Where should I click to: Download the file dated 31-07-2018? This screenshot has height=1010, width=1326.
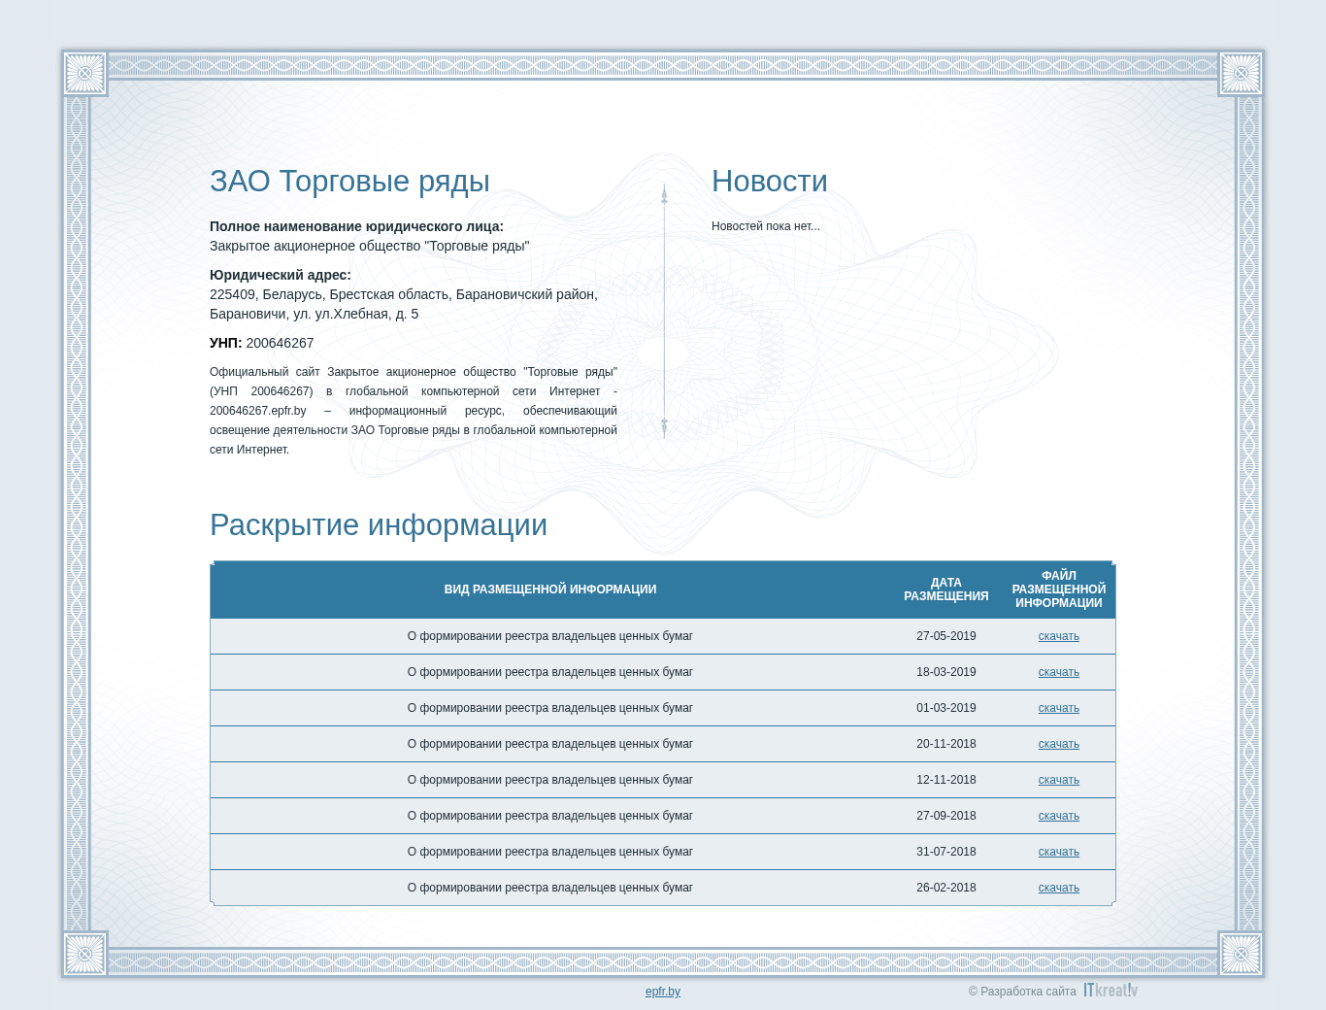(1058, 852)
